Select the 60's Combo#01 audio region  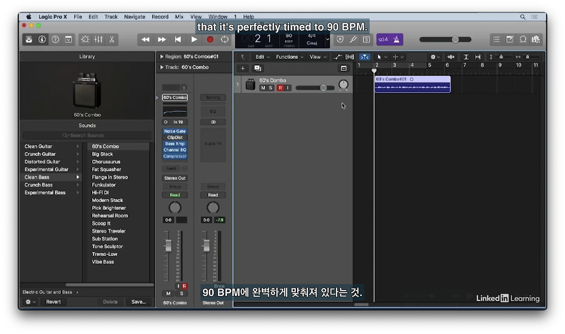tap(412, 84)
